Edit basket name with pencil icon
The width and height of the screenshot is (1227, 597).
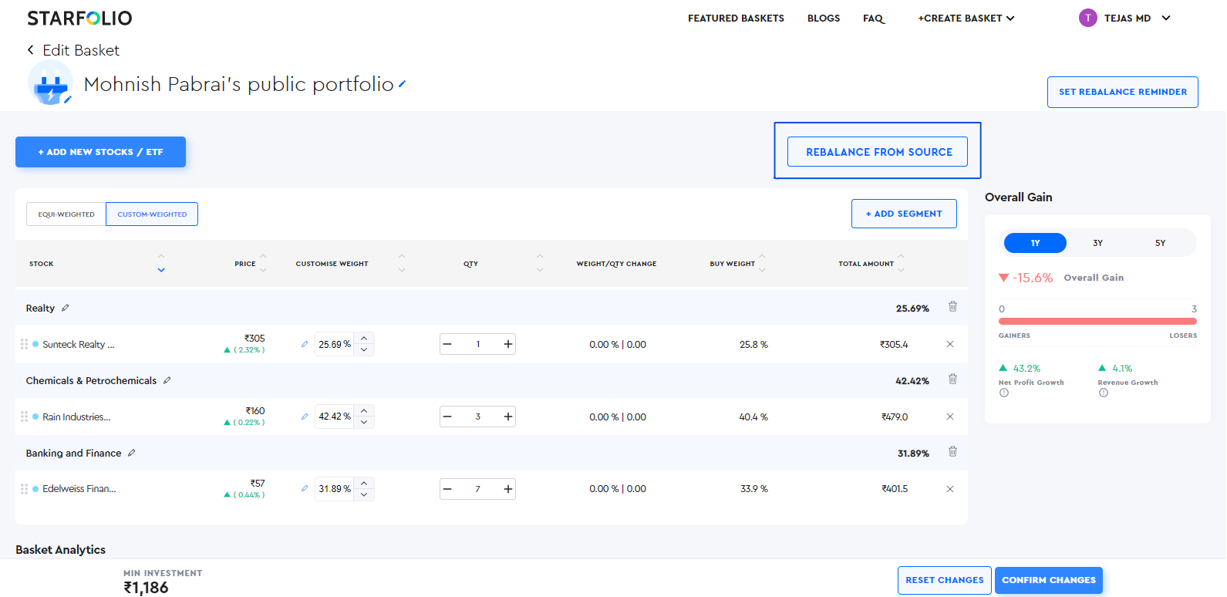click(402, 84)
